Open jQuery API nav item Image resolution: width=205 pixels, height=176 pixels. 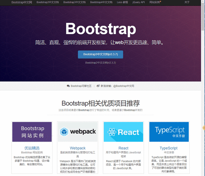click(139, 2)
